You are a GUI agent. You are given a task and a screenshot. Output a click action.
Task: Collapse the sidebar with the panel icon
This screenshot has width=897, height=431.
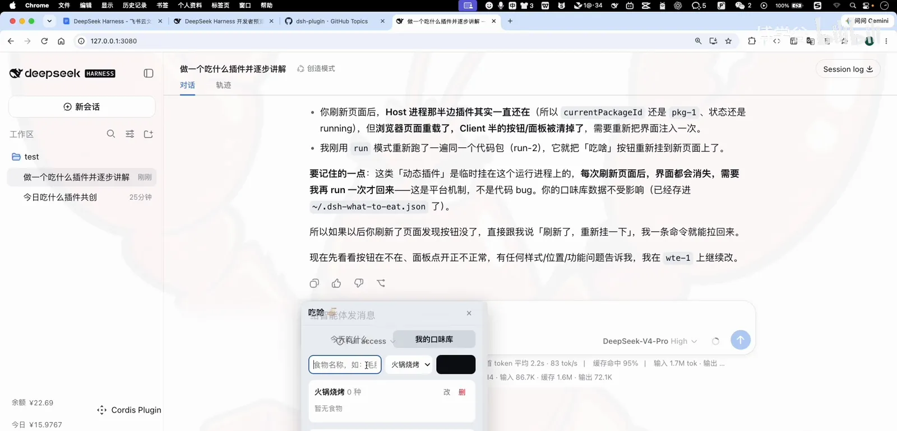click(149, 73)
